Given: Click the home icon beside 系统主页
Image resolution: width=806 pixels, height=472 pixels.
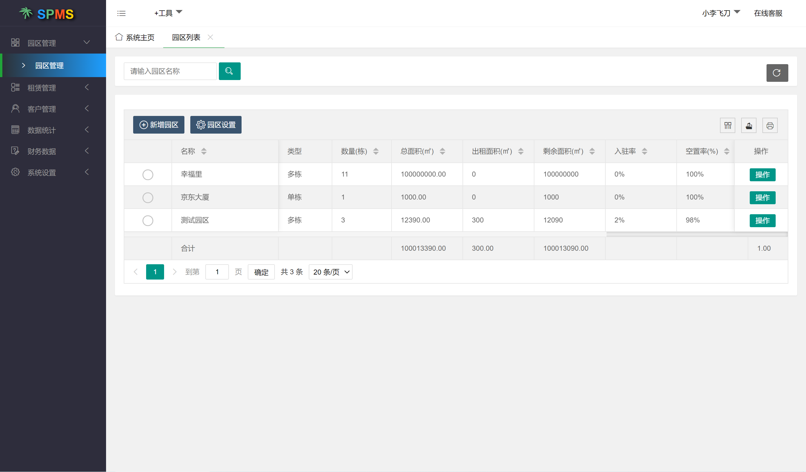Looking at the screenshot, I should tap(119, 37).
